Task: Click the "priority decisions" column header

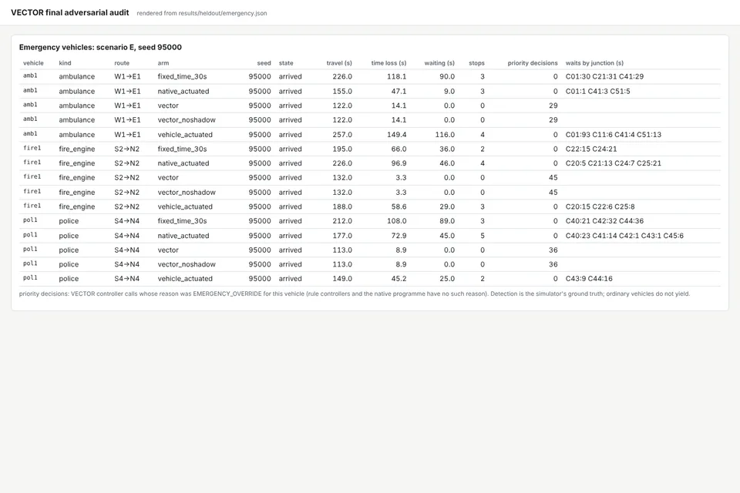Action: click(x=533, y=62)
